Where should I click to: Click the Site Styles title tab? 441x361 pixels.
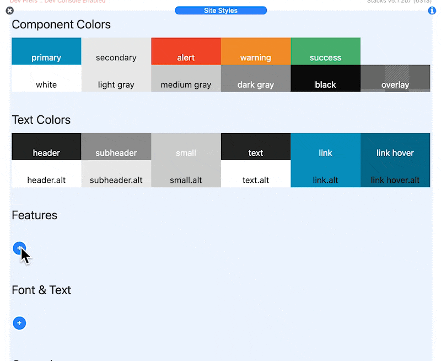click(220, 10)
